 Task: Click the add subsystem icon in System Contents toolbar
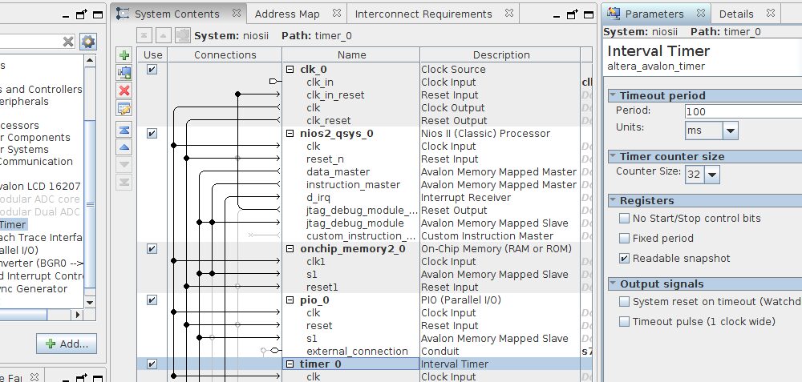(124, 72)
